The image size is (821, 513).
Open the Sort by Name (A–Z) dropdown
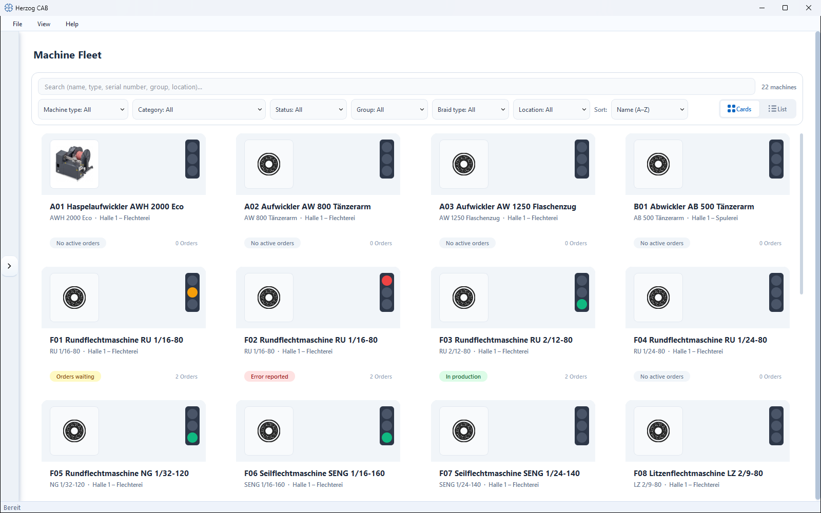650,109
